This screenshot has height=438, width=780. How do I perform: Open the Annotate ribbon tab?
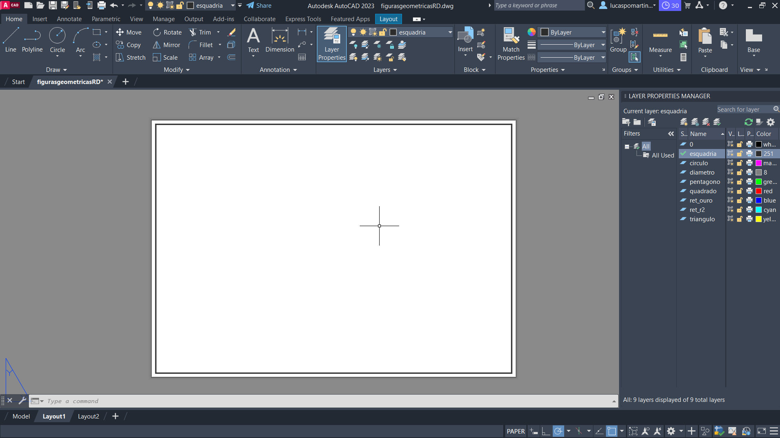[x=69, y=19]
